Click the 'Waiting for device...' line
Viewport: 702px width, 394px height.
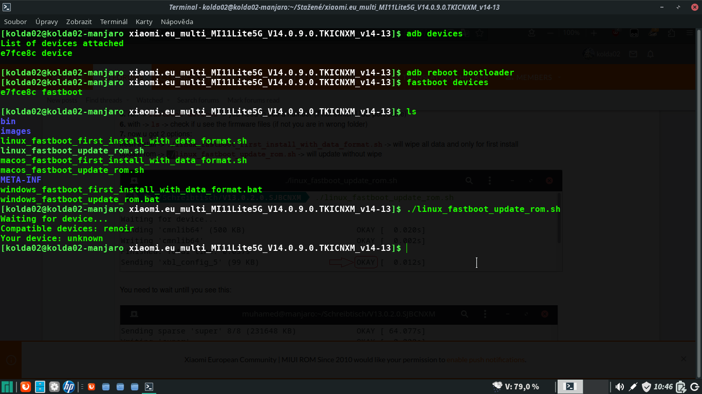54,219
